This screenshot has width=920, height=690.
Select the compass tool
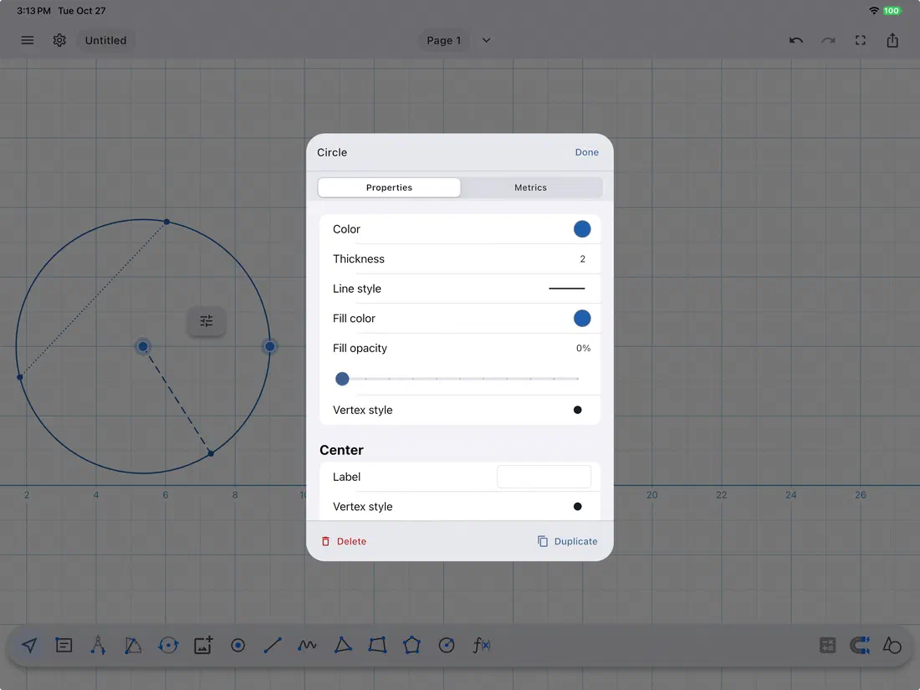point(98,646)
